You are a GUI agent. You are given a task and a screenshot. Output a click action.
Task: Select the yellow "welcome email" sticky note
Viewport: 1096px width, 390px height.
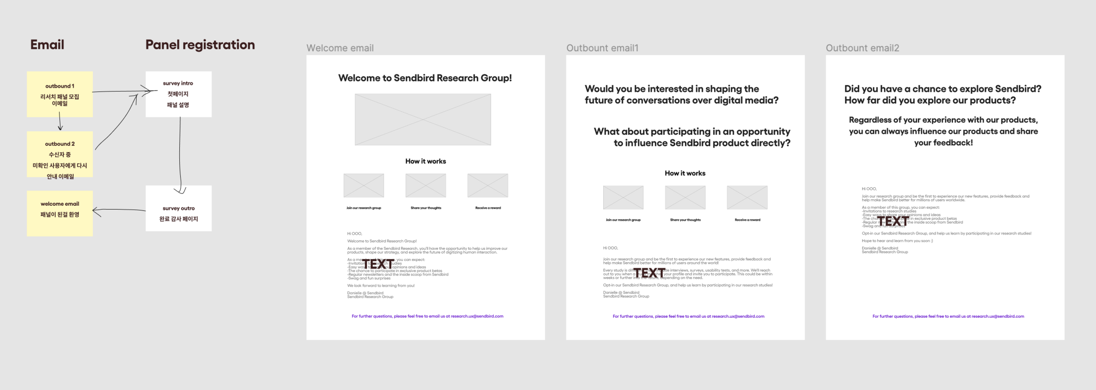(60, 214)
